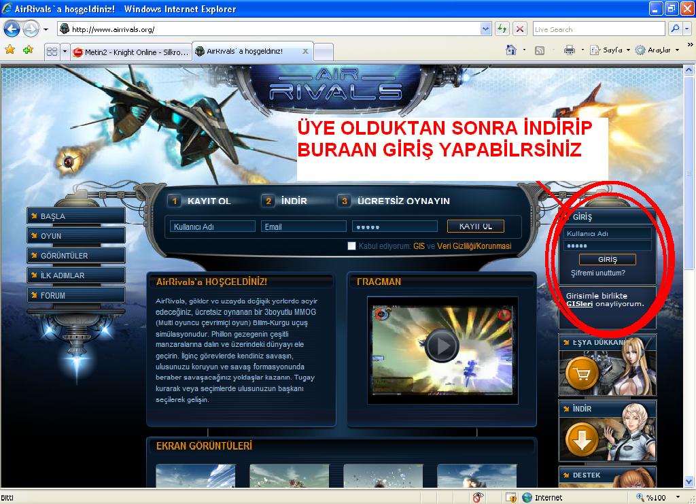Tick the Kabul ediyorum checkbox
The height and width of the screenshot is (504, 696).
point(351,246)
